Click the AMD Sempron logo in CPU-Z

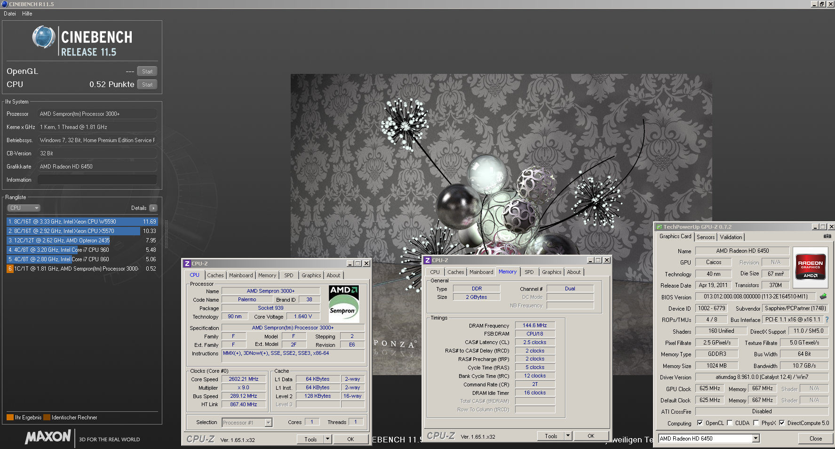tap(343, 303)
